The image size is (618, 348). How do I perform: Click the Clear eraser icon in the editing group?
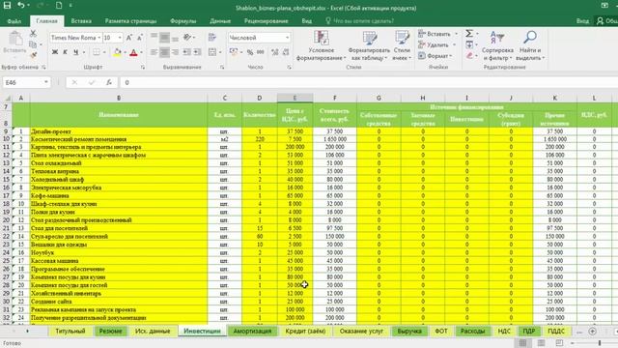point(469,56)
